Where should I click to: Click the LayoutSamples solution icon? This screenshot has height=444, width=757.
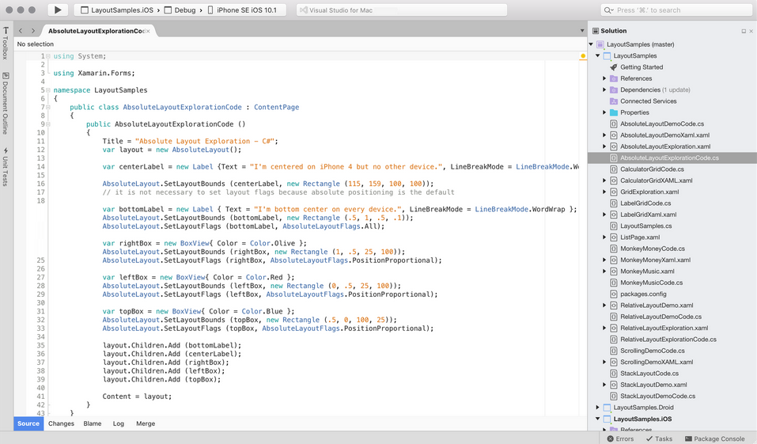click(600, 44)
